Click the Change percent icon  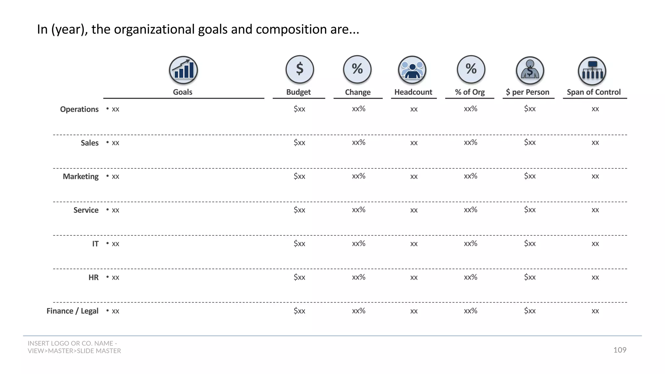tap(357, 69)
